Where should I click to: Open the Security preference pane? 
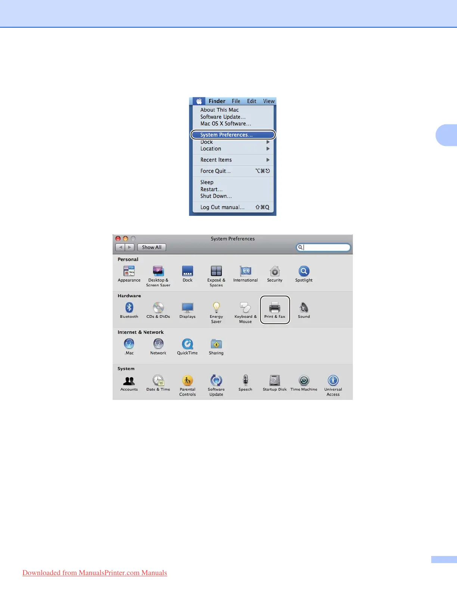coord(275,274)
